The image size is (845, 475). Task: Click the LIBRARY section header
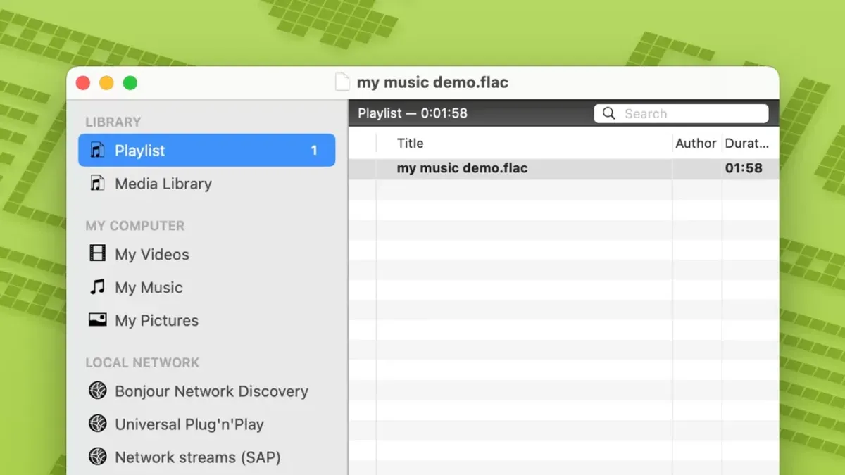tap(113, 122)
